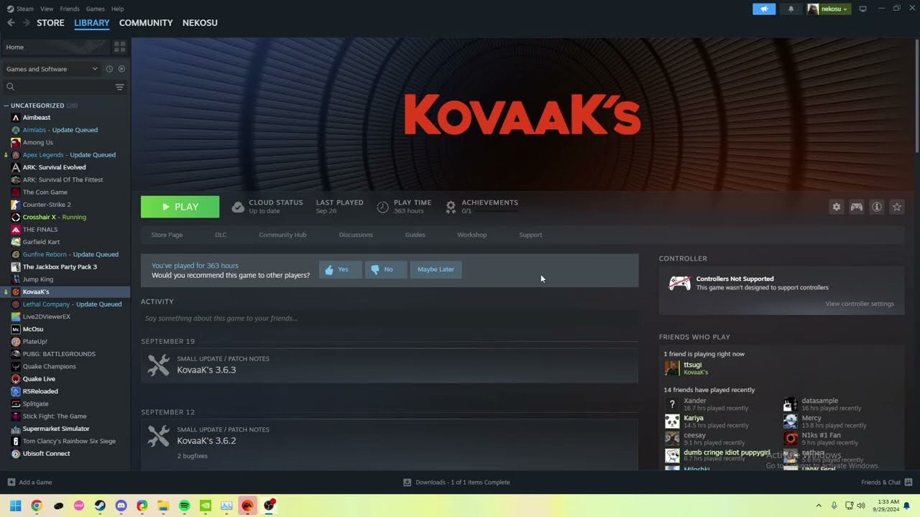Open Windows Start menu

15,506
